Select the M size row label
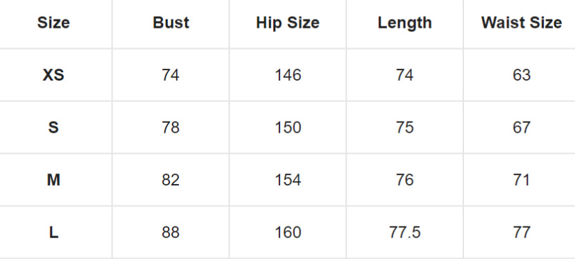This screenshot has width=575, height=259. (53, 180)
